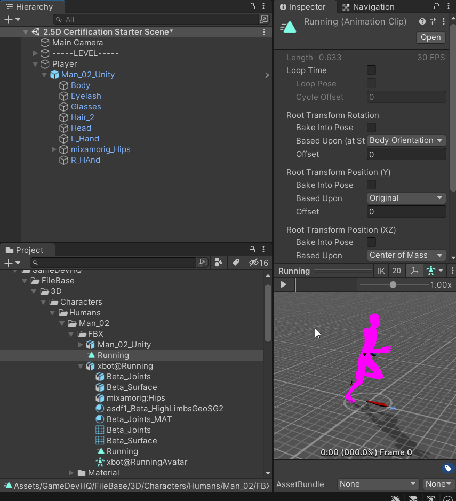Toggle IK in the animation preview
Screen dimensions: 456x501
tap(381, 271)
